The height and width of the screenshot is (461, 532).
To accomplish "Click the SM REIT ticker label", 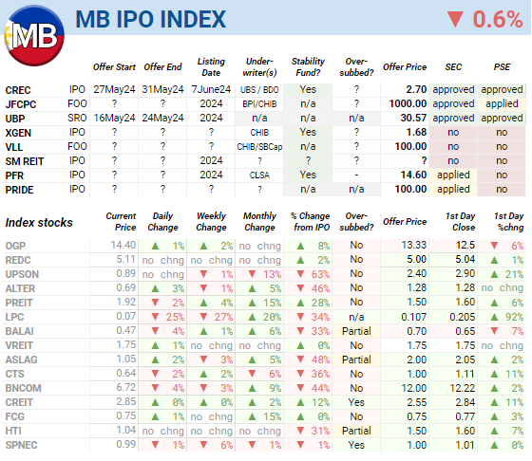I will click(25, 161).
